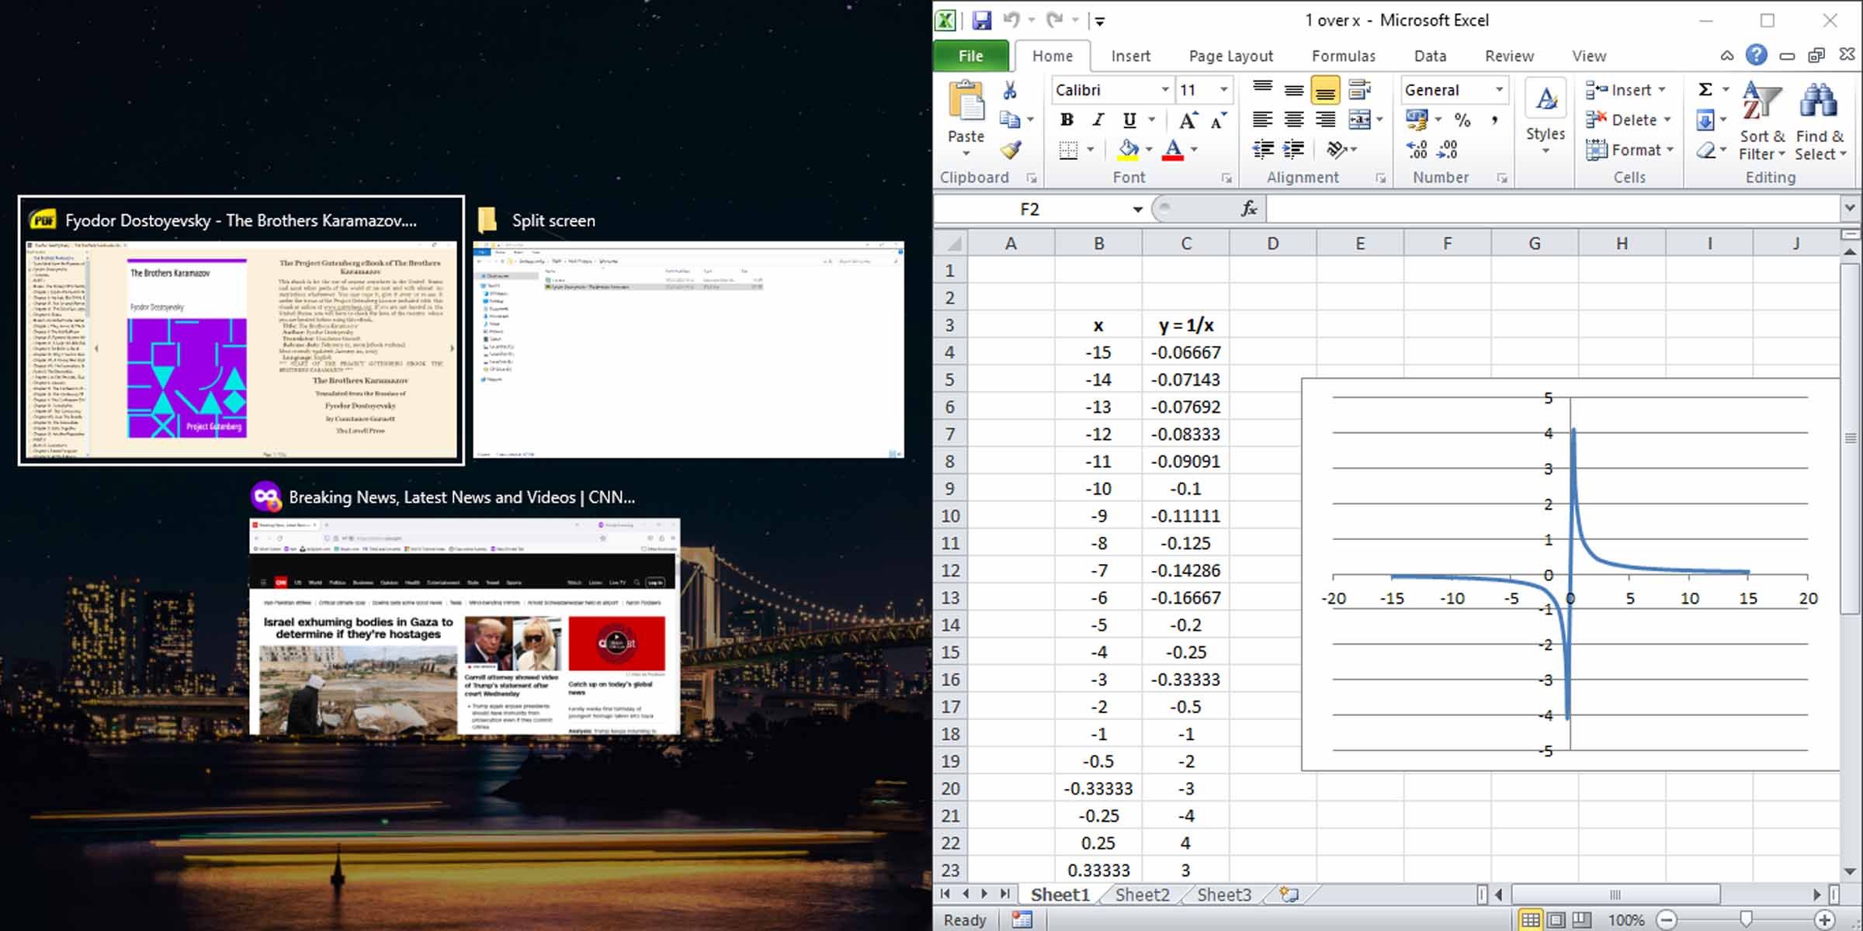Viewport: 1863px width, 931px height.
Task: Apply the Percent Style icon
Action: (x=1464, y=119)
